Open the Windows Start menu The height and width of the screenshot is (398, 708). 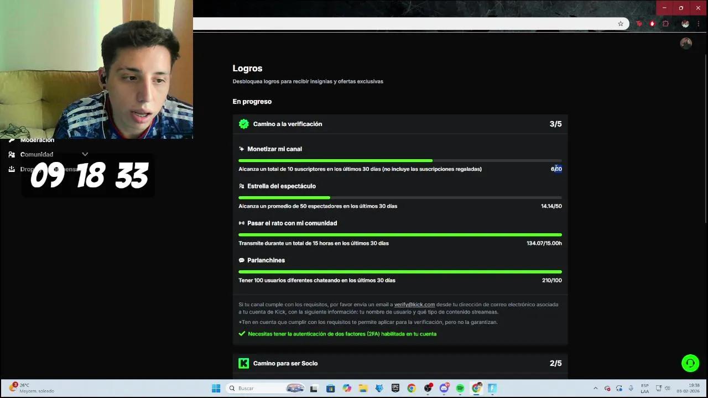(x=216, y=389)
